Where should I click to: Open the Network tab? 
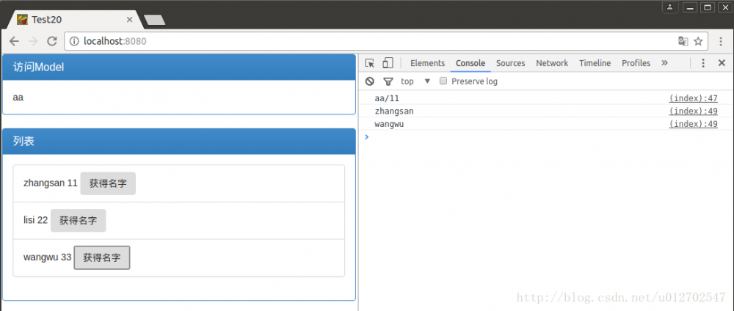552,63
